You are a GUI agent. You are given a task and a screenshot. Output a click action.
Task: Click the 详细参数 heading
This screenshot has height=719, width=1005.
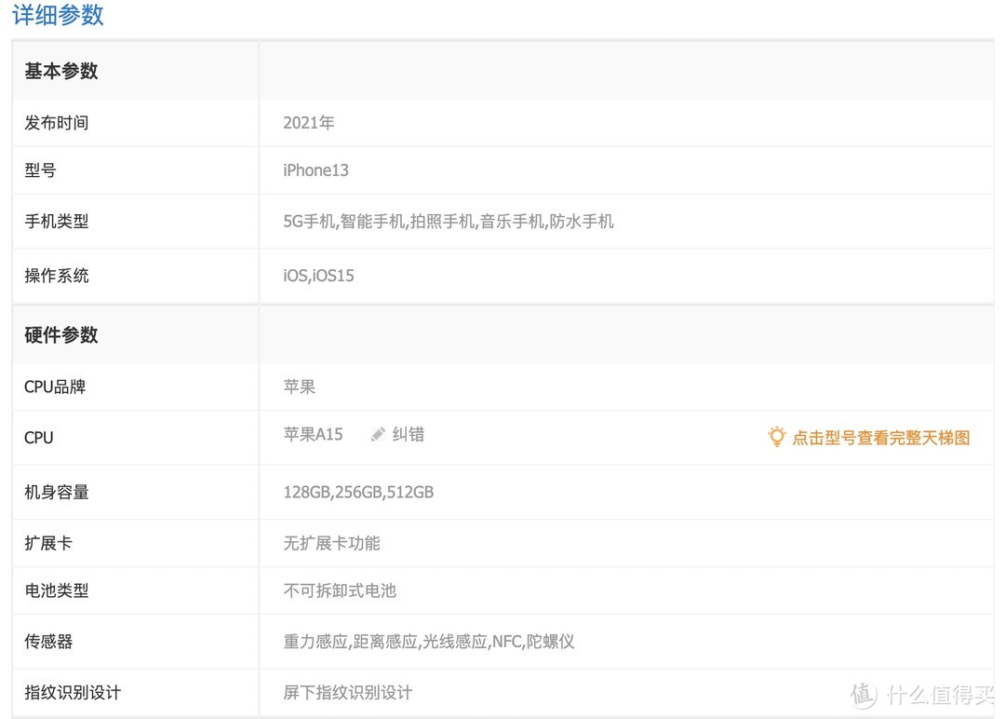pyautogui.click(x=58, y=14)
